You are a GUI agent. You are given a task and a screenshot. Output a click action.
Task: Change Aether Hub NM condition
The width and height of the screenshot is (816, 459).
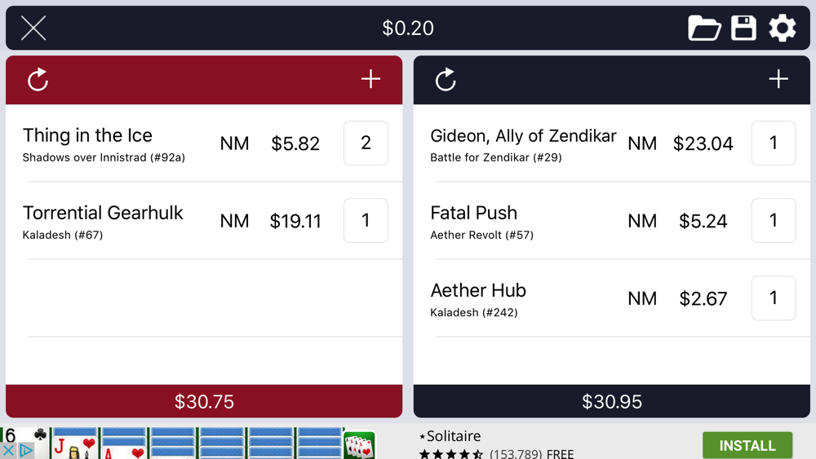642,298
